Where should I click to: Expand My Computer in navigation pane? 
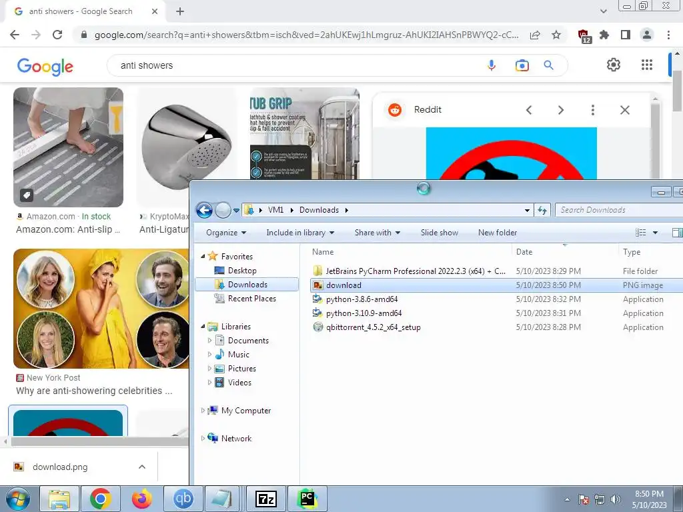click(x=203, y=411)
